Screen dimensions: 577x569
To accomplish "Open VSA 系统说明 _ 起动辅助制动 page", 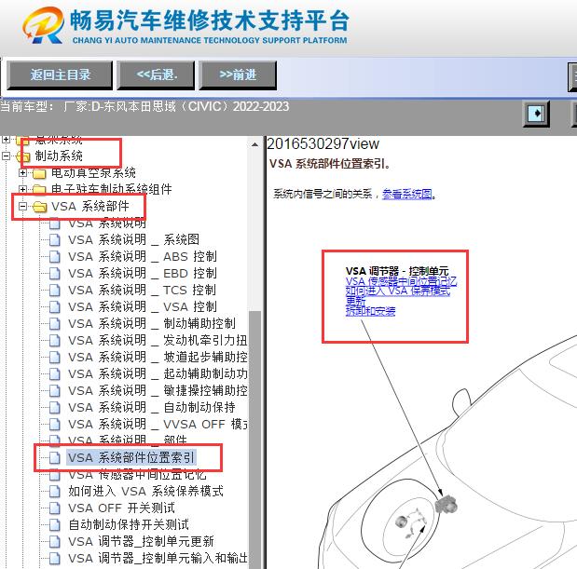I will coord(158,373).
